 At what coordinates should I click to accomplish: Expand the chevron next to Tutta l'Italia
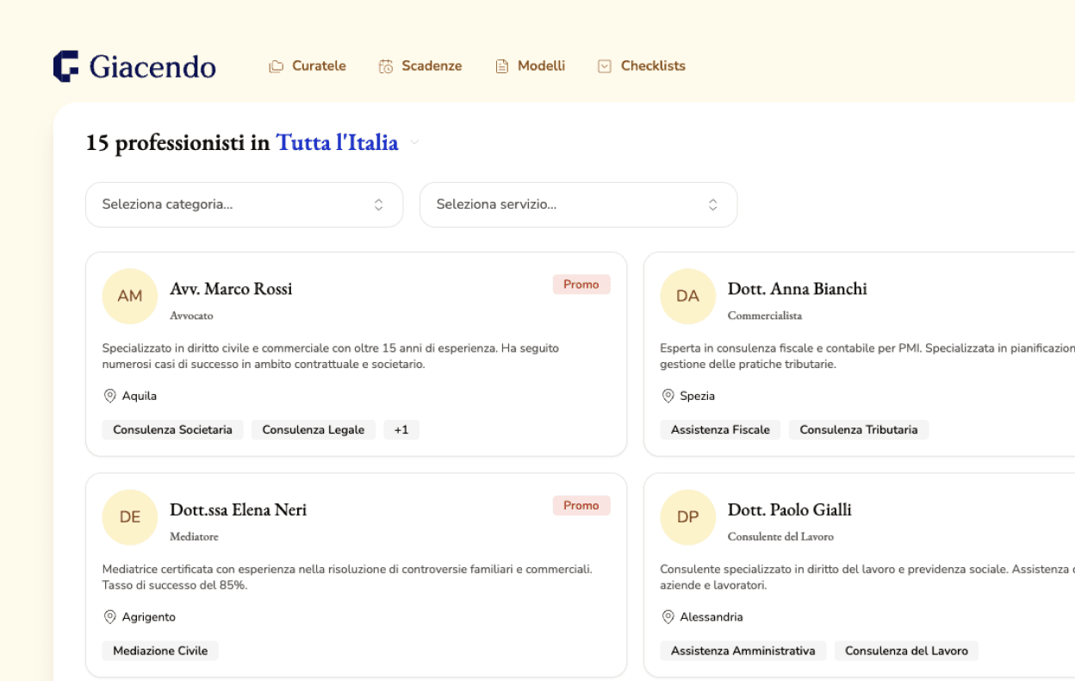point(414,142)
